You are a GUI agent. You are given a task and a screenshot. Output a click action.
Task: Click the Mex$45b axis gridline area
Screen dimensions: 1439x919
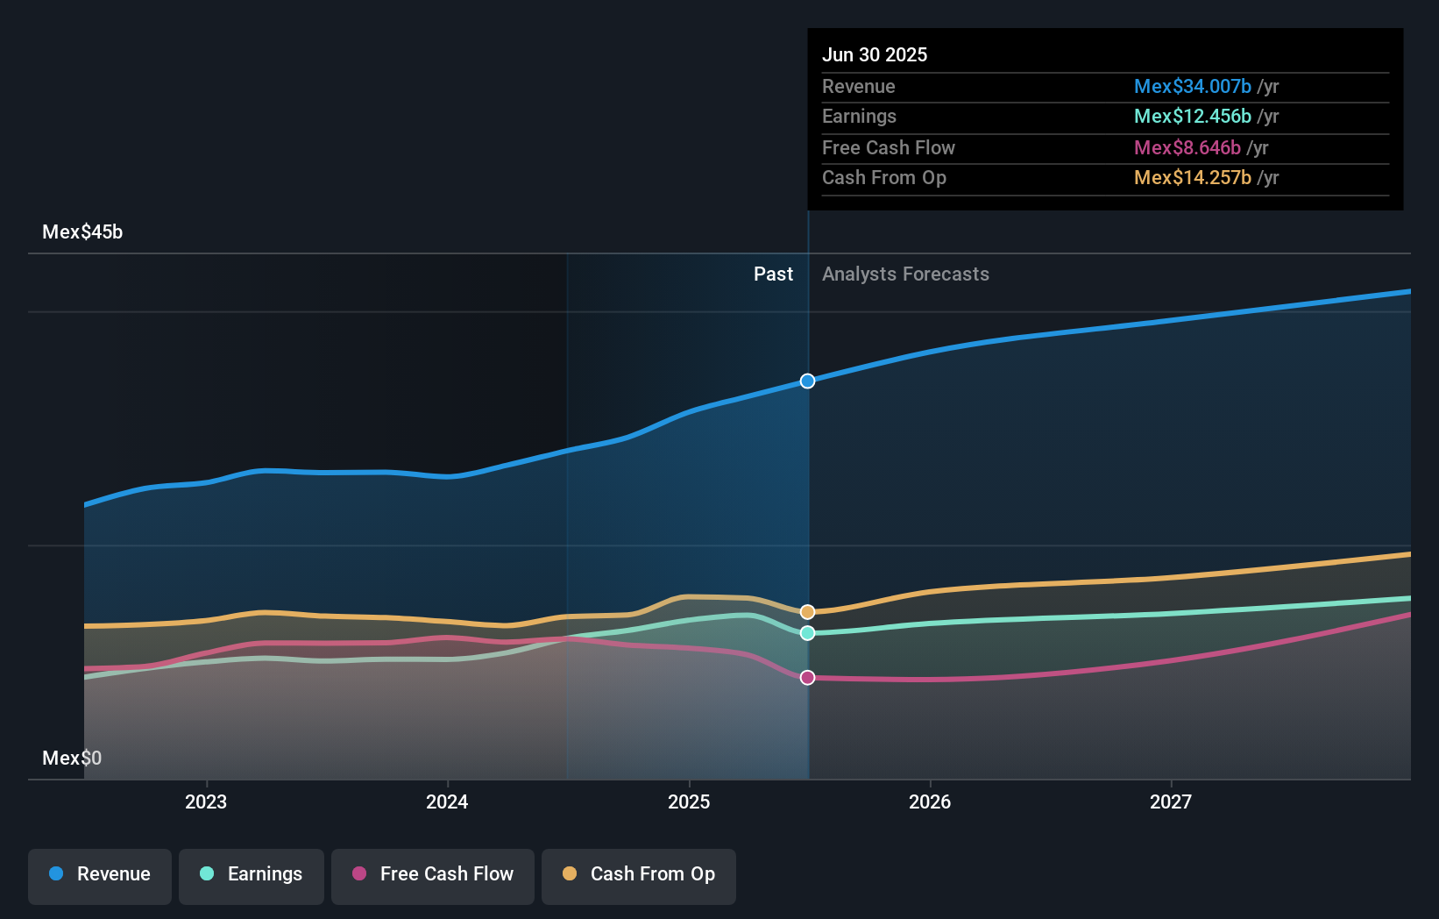pyautogui.click(x=82, y=232)
